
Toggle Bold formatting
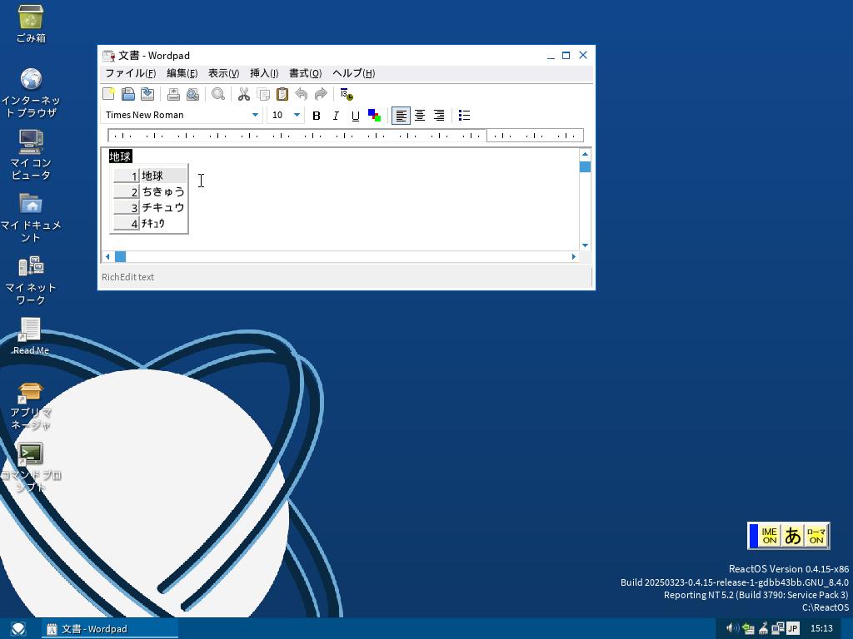click(x=317, y=116)
